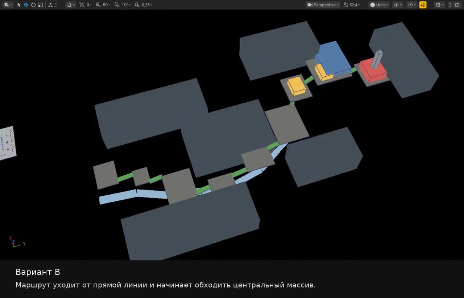Activate the rotate gizmo tool

click(33, 5)
